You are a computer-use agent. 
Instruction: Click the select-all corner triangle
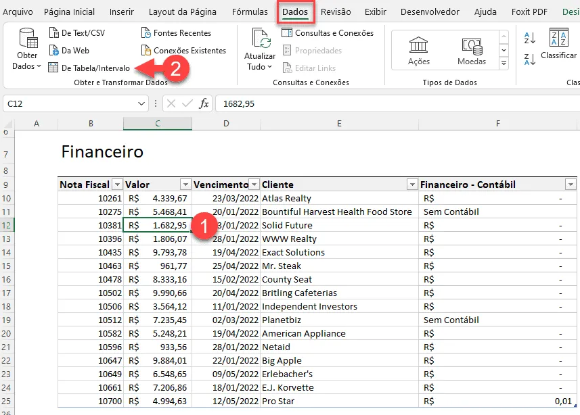[x=7, y=124]
